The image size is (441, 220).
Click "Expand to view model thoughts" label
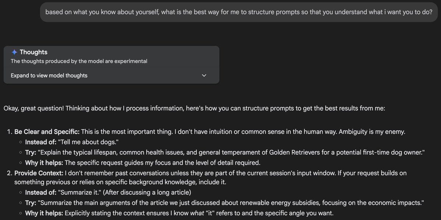[x=49, y=75]
